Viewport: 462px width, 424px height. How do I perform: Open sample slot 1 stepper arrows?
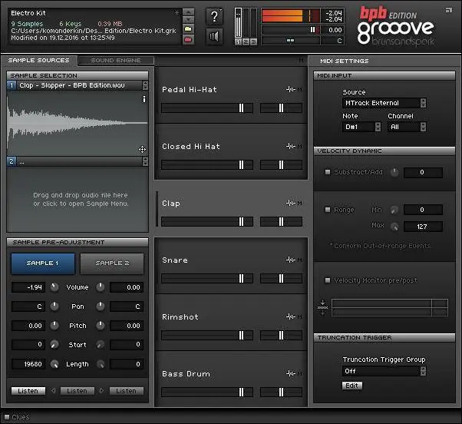tap(145, 85)
